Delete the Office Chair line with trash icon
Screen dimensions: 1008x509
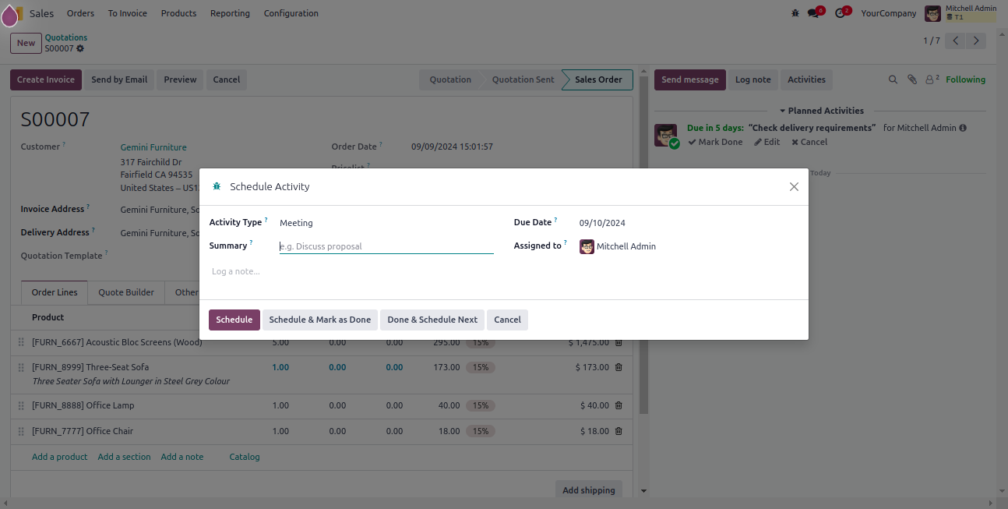click(x=619, y=431)
